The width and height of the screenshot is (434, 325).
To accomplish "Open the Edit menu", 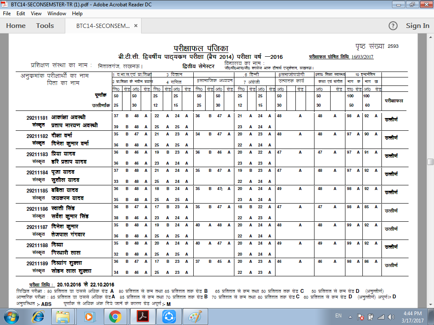I will tap(20, 13).
